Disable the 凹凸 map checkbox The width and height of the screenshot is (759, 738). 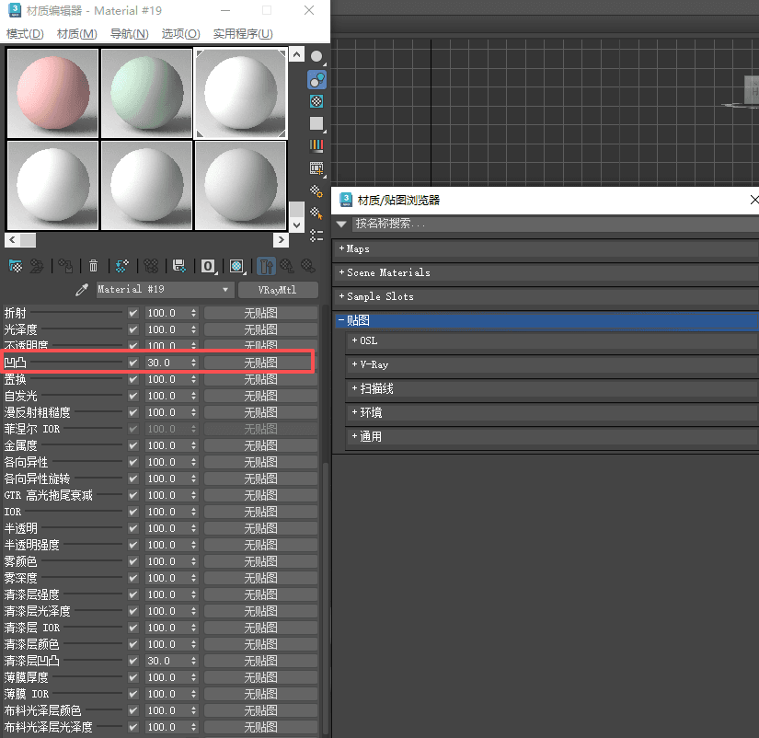[133, 363]
